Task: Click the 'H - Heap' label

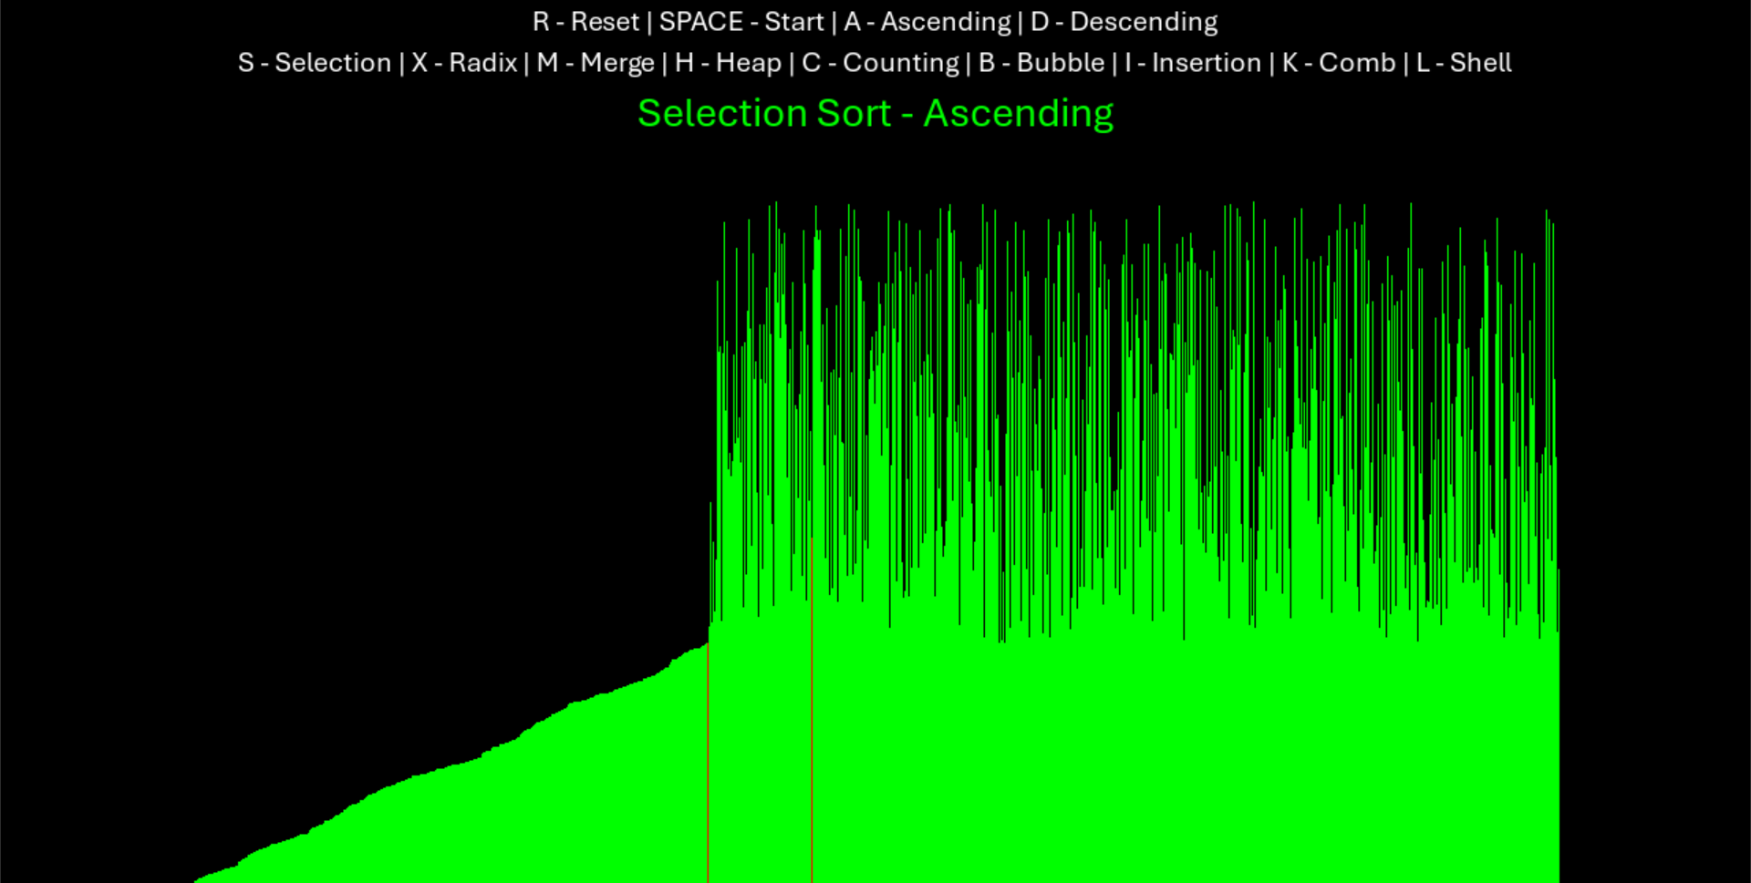Action: point(728,63)
